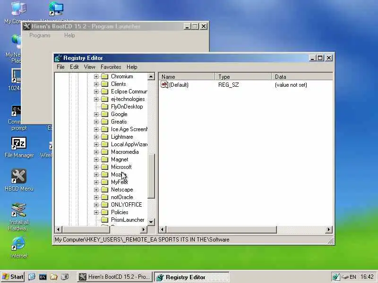Viewport: 378px width, 283px height.
Task: Click the folder quick launch icon
Action: pyautogui.click(x=53, y=277)
